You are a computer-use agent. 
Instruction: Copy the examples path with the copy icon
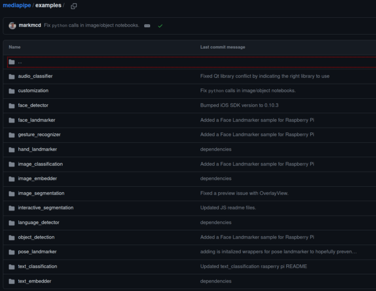(74, 6)
